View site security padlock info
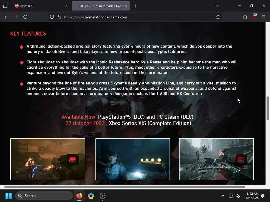 point(59,17)
